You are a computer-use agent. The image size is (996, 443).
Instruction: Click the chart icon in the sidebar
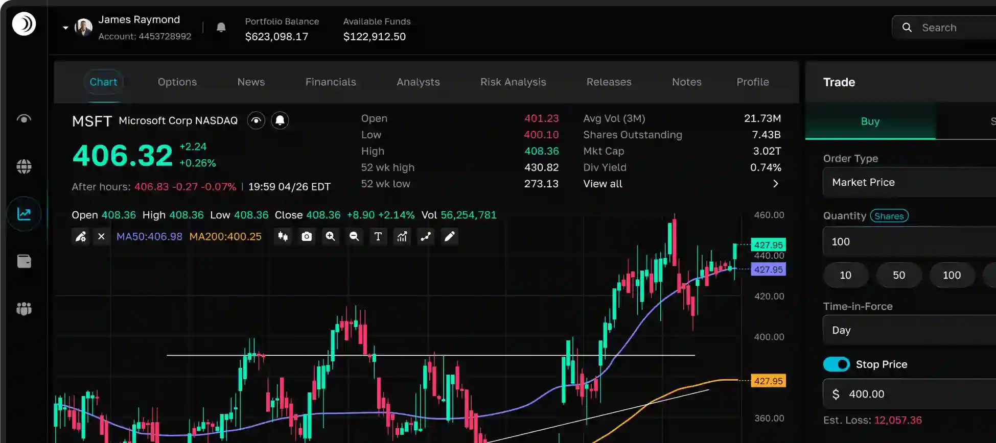[x=24, y=214]
